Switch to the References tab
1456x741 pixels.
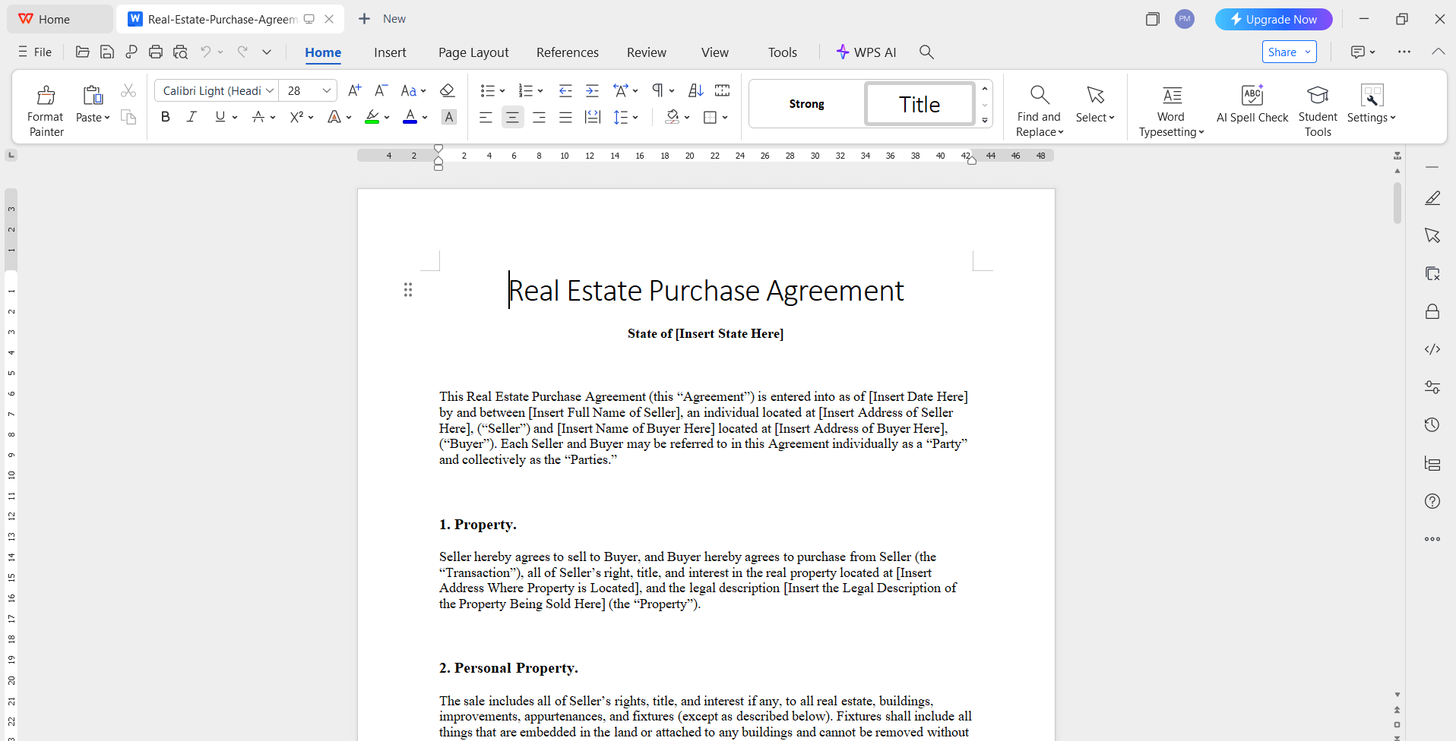(x=568, y=52)
